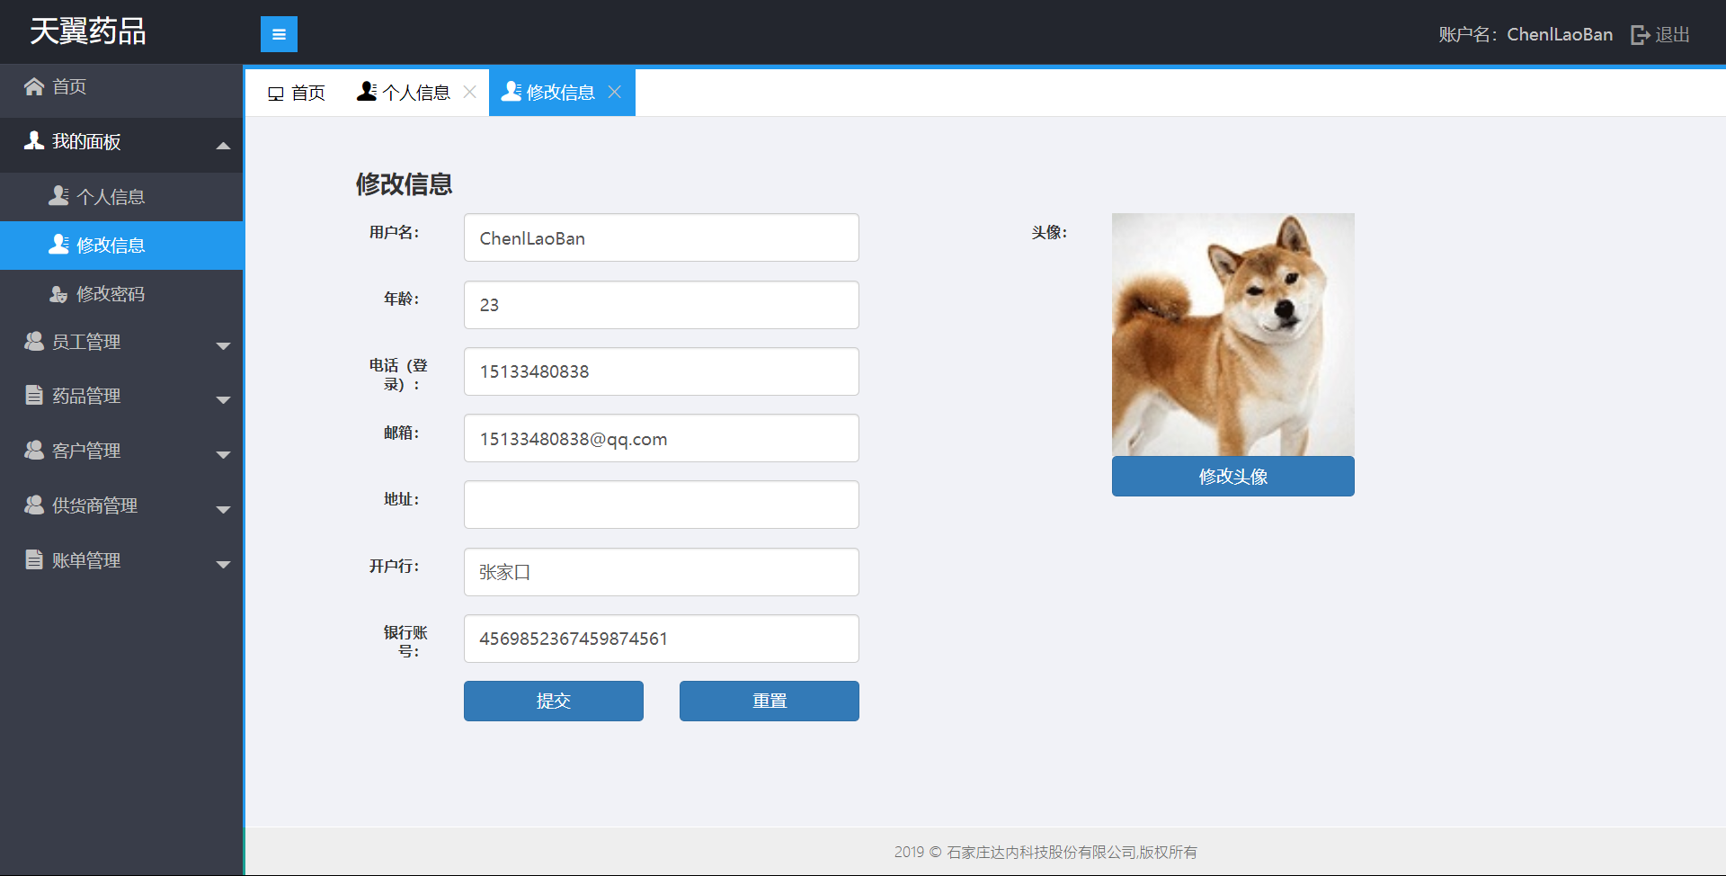
Task: Click the 修改密码 lock-user icon in sidebar
Action: coord(58,294)
